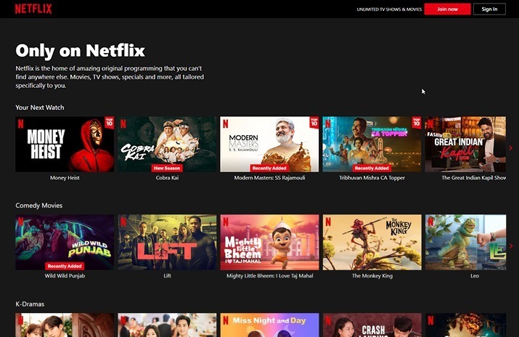Click the Comedy Movies heading
Screen dimensions: 519x337
tap(38, 206)
